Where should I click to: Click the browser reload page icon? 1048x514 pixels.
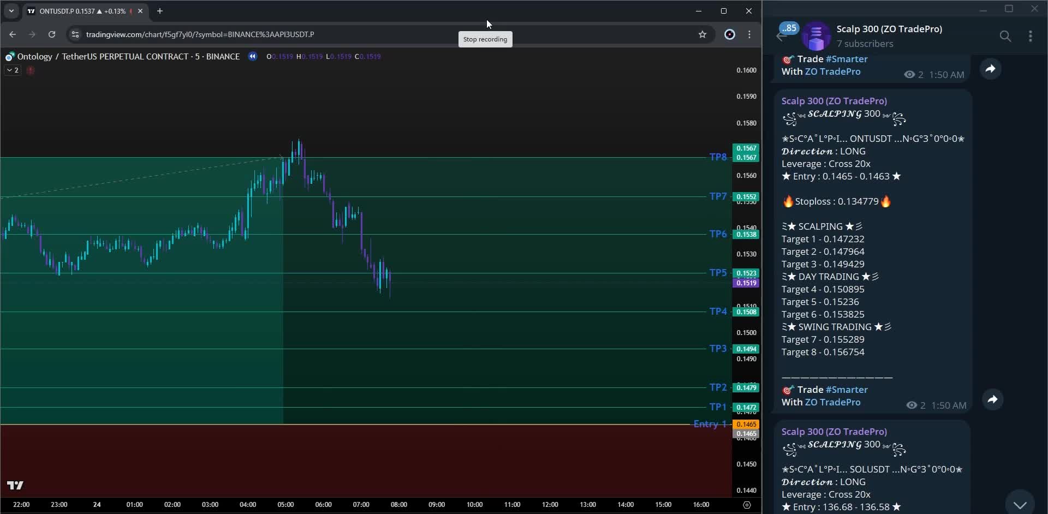[52, 34]
